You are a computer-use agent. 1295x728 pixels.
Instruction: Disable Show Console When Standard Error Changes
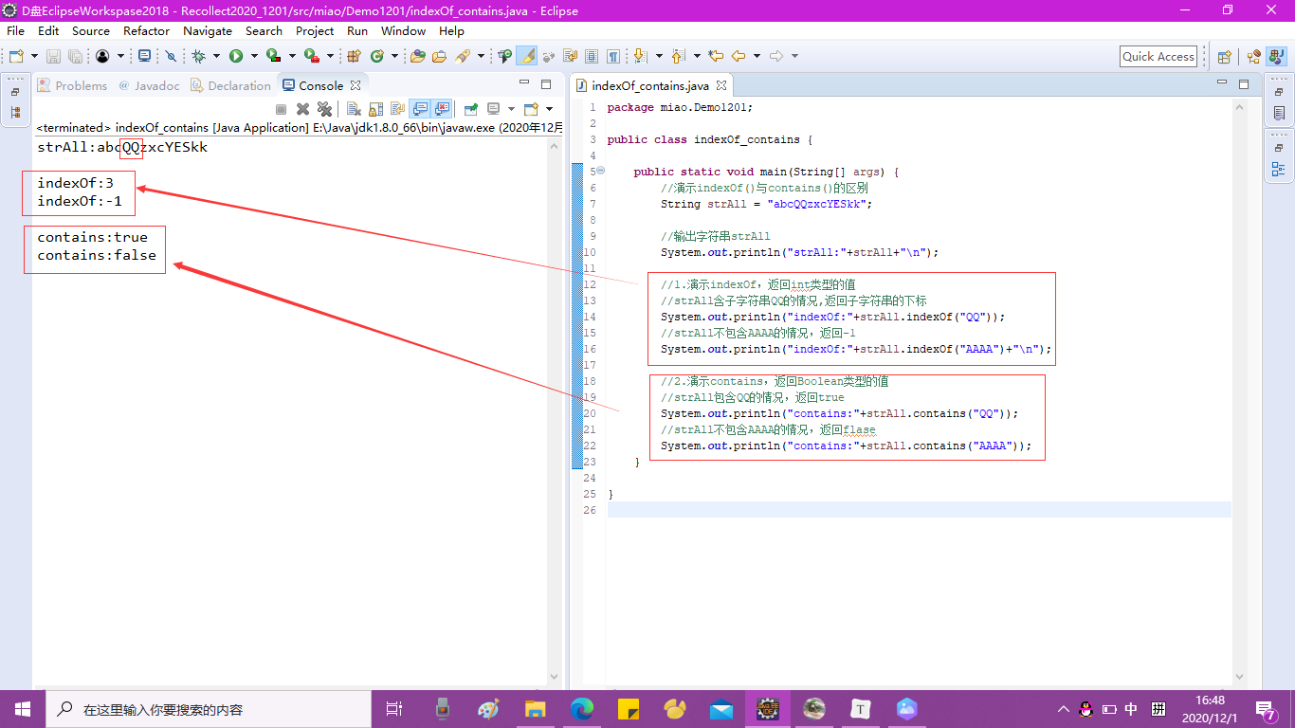[442, 108]
